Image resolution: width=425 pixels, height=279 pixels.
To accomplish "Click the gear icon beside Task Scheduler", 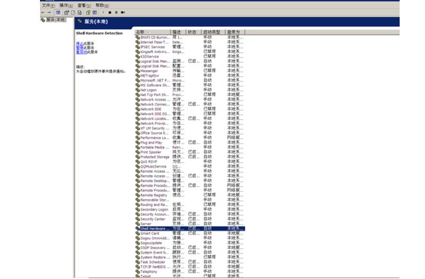I will pos(138,262).
